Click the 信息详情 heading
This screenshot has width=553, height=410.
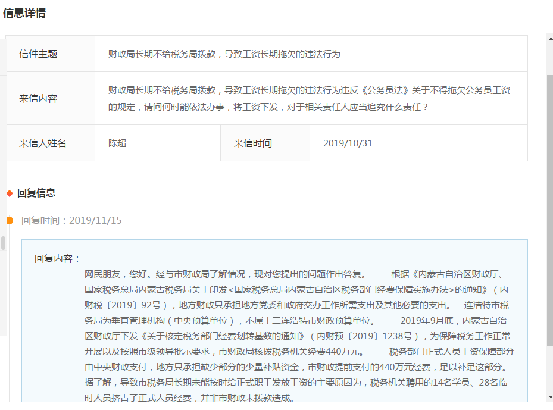[x=24, y=14]
